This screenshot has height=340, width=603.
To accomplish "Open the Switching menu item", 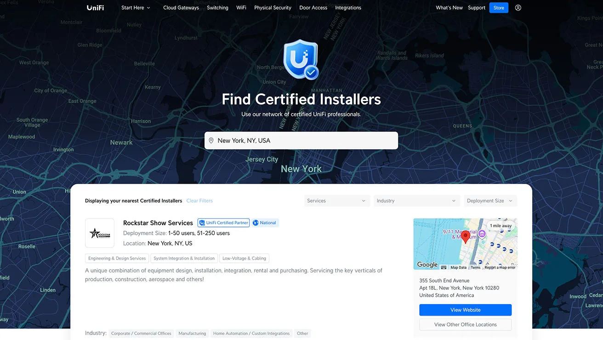I will pos(217,8).
